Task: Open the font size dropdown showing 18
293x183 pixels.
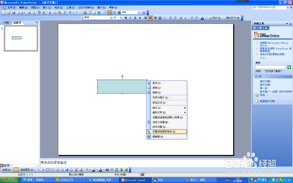Action: click(x=121, y=18)
